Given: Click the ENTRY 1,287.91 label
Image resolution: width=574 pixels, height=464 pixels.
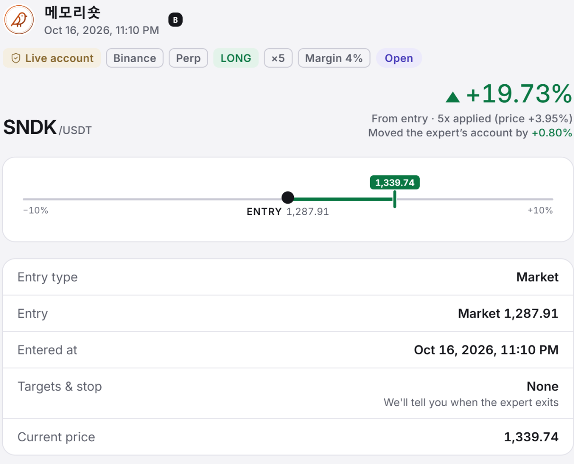Looking at the screenshot, I should click(x=288, y=212).
